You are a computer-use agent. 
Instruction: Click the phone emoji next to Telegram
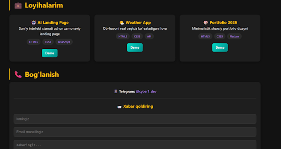point(116,92)
